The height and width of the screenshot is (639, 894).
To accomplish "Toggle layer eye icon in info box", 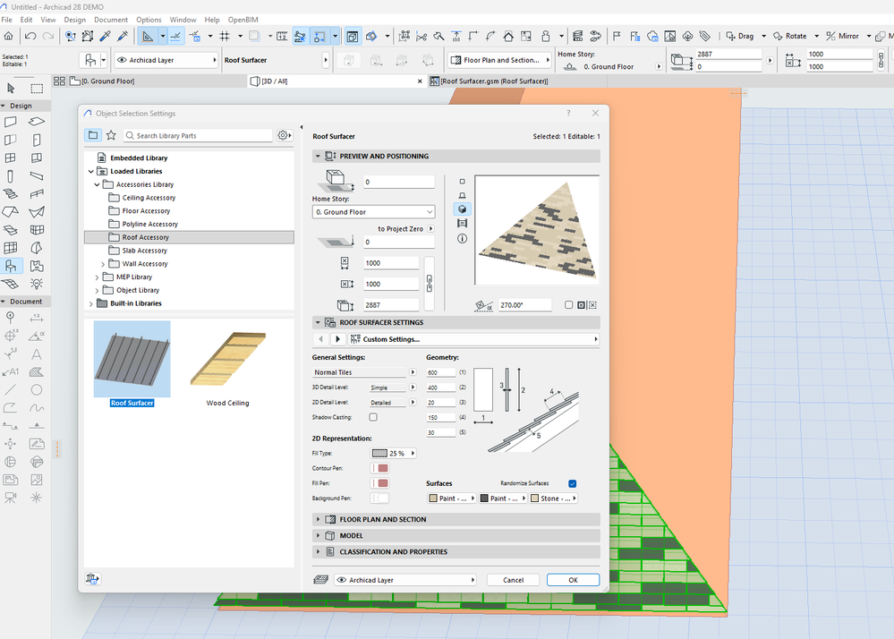I will (x=122, y=60).
